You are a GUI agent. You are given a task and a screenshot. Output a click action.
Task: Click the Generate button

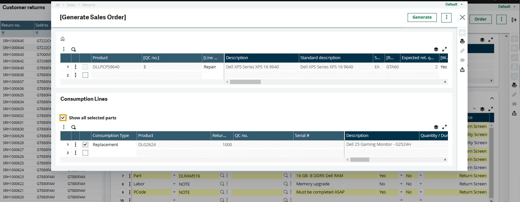[x=422, y=17]
